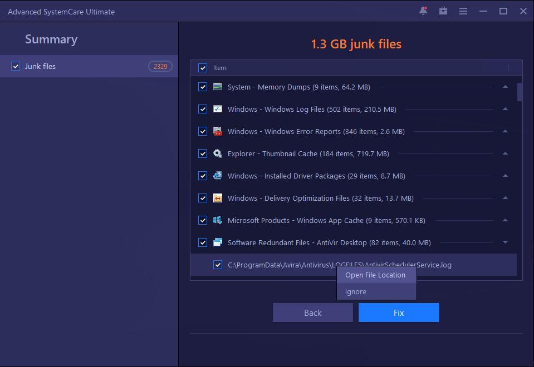Open the notifications bell icon
This screenshot has width=534, height=367.
click(423, 11)
